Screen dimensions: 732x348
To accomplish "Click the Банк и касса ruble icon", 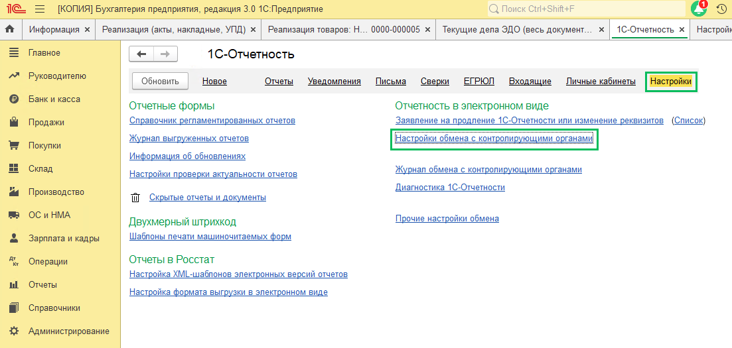I will tap(14, 99).
